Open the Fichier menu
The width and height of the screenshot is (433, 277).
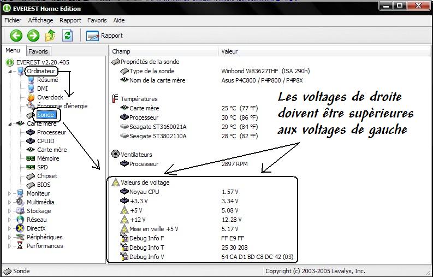[13, 20]
